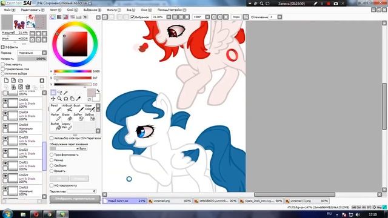Create a new linework layer icon
This screenshot has height=218, width=388.
click(x=13, y=81)
